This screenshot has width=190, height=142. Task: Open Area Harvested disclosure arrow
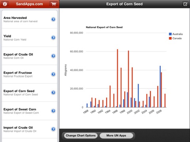[53, 19]
